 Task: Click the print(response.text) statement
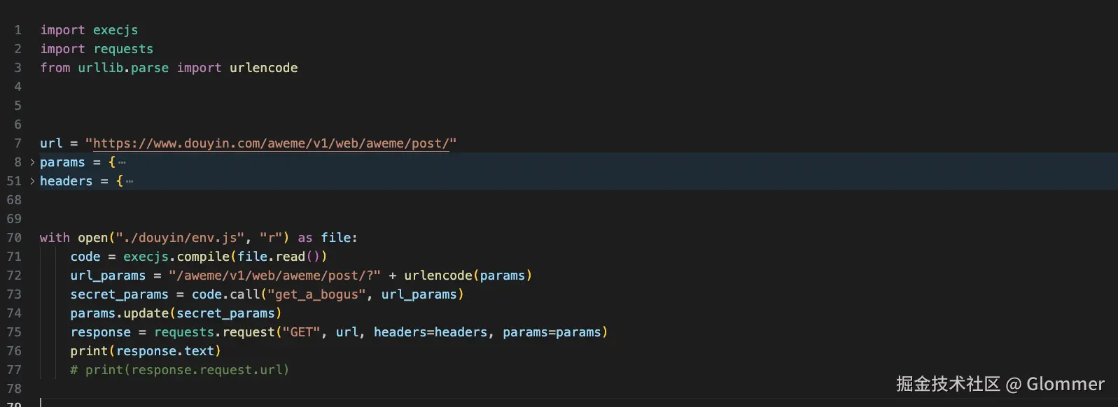[145, 351]
